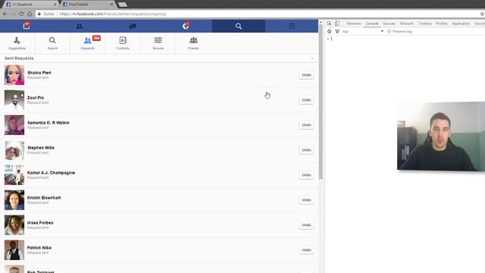Click DevTools inspect element icon
Image resolution: width=485 pixels, height=273 pixels.
pyautogui.click(x=330, y=24)
